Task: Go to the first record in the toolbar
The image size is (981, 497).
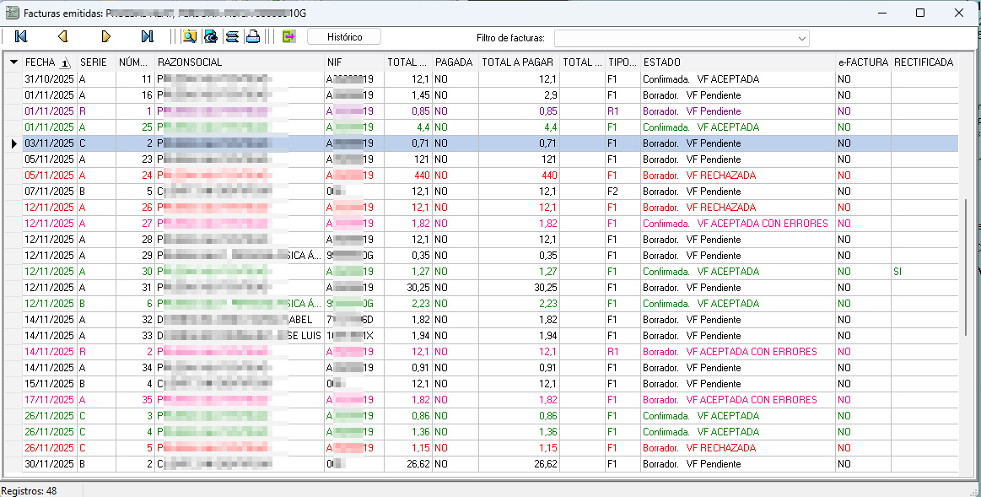Action: (x=21, y=36)
